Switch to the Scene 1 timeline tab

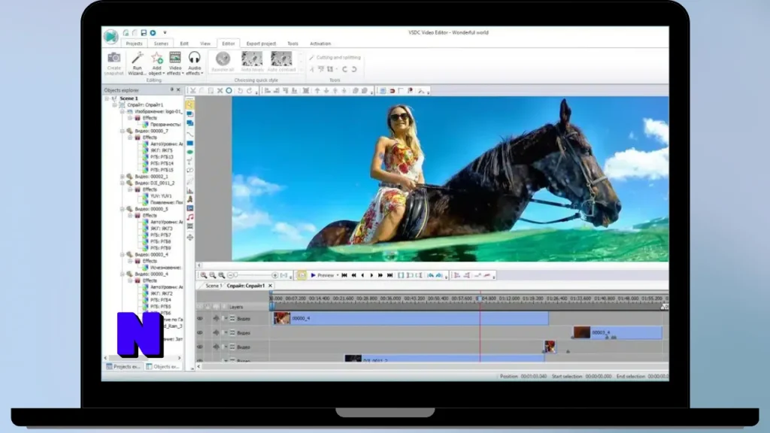(x=213, y=286)
